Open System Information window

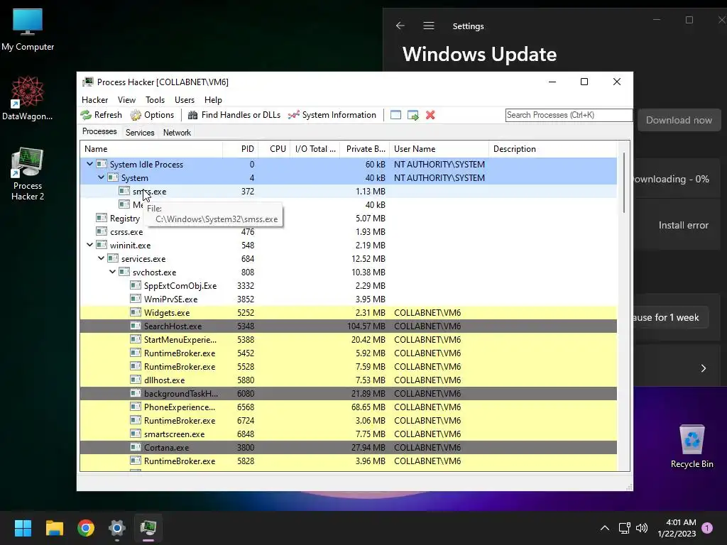point(332,115)
